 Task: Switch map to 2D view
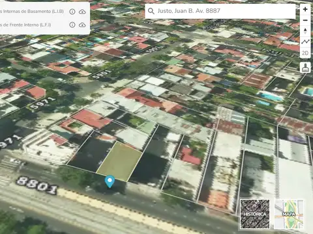click(x=305, y=53)
